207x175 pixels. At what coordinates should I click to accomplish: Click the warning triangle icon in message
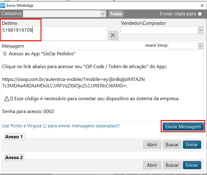[6, 99]
